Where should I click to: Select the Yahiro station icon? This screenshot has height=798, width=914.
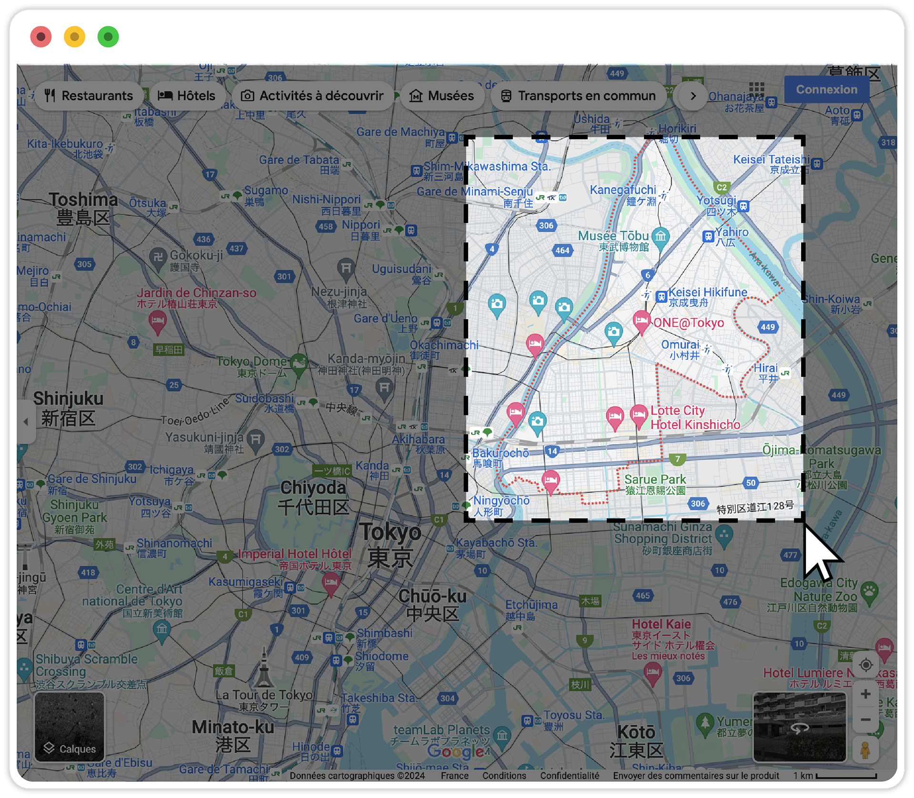(x=708, y=236)
